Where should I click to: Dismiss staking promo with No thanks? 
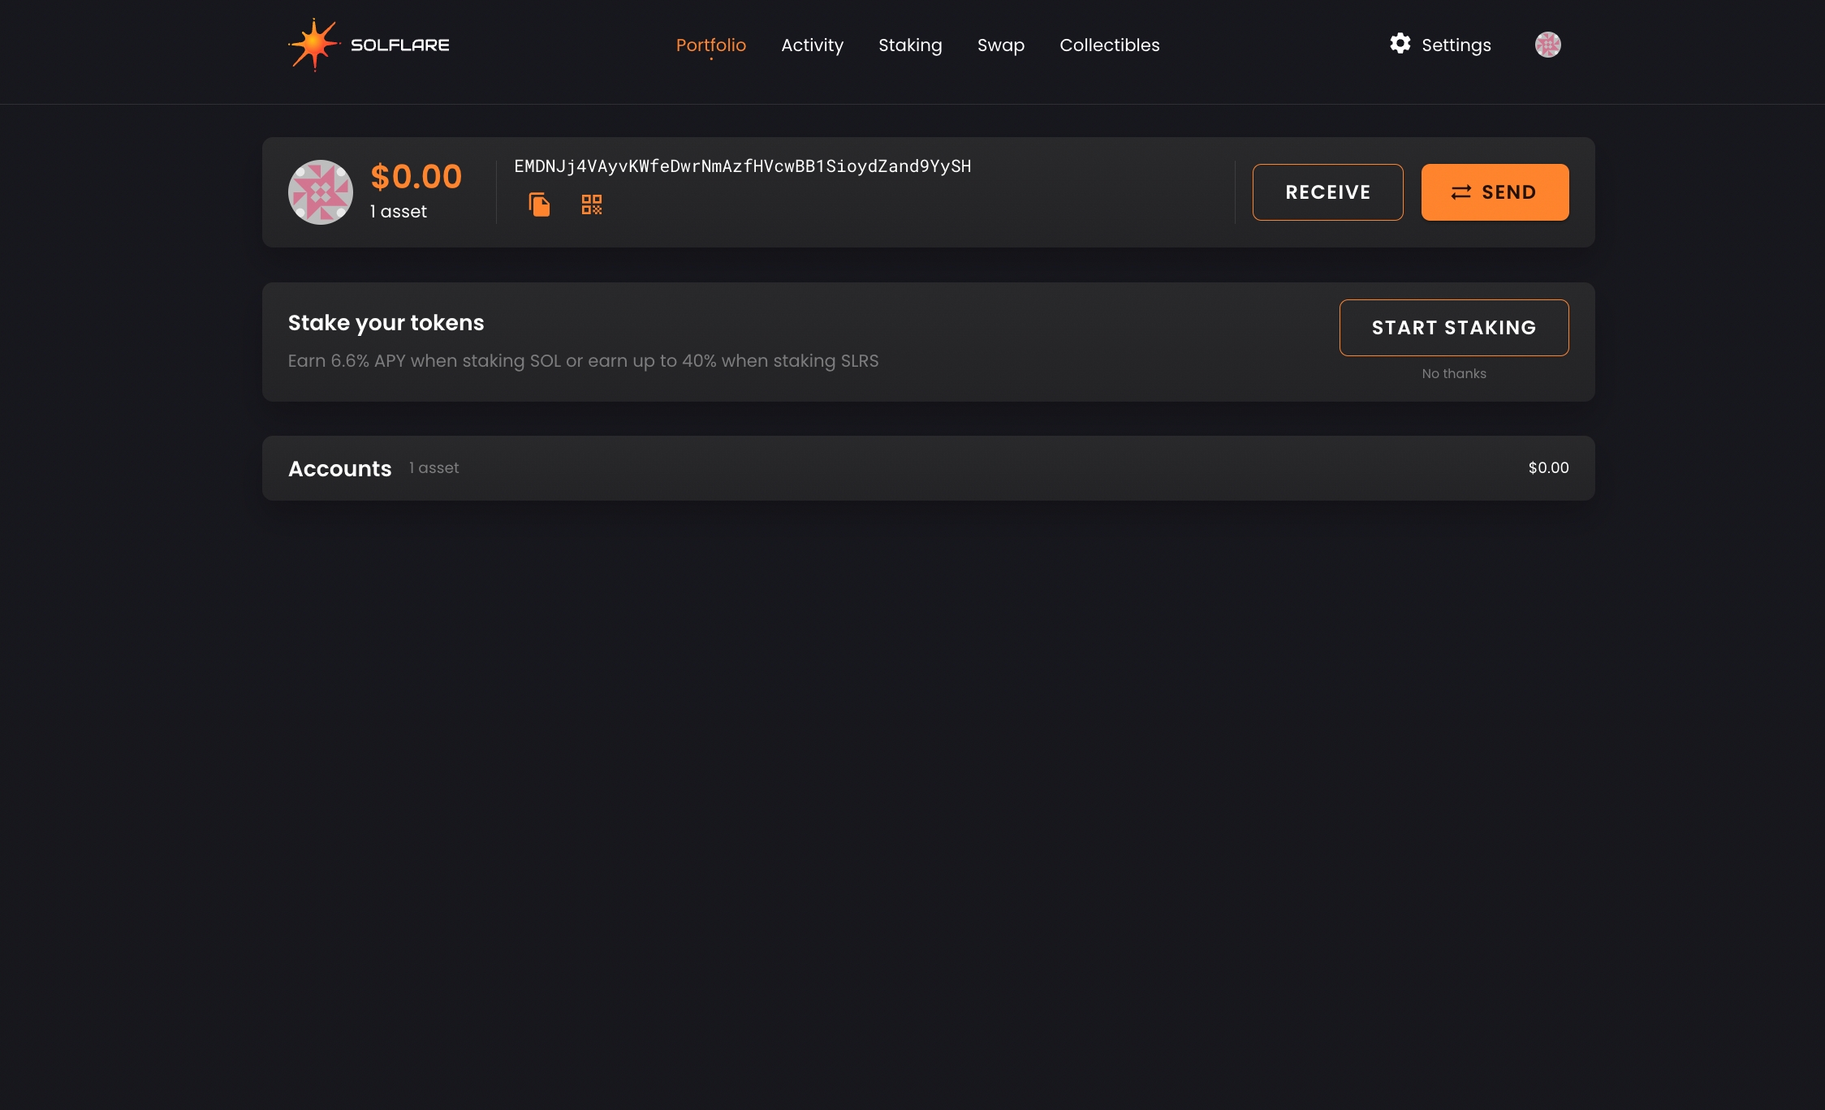click(x=1453, y=374)
